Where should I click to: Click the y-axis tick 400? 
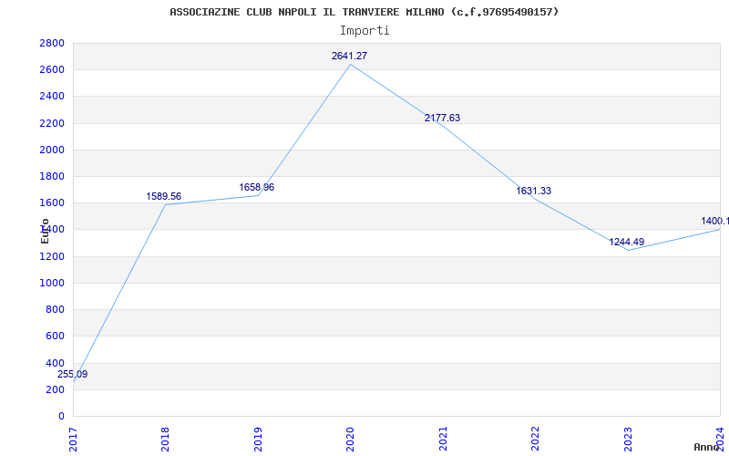point(56,363)
